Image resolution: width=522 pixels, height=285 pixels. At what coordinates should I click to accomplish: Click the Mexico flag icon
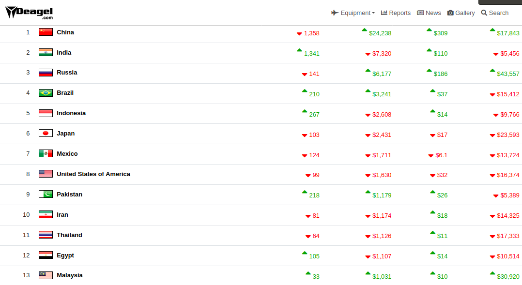46,154
